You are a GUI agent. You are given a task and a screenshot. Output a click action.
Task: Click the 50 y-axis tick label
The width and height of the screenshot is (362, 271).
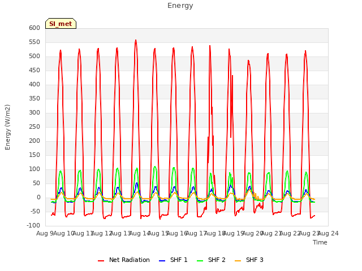coord(36,183)
